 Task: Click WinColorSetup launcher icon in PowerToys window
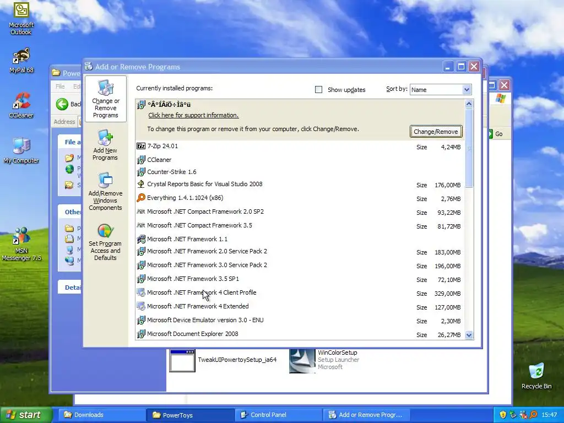pos(302,361)
